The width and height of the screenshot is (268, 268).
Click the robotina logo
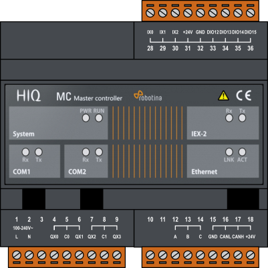(148, 96)
